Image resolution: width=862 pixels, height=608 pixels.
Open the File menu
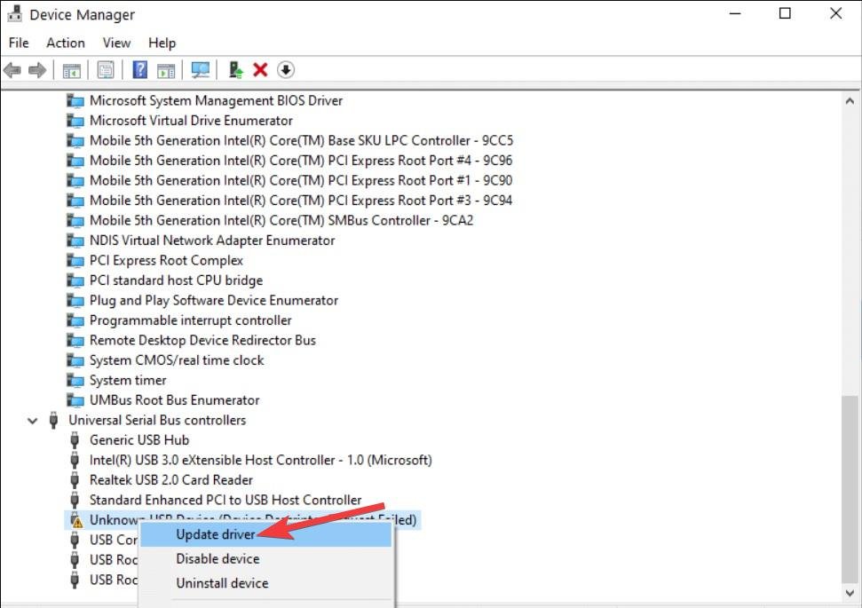tap(19, 43)
